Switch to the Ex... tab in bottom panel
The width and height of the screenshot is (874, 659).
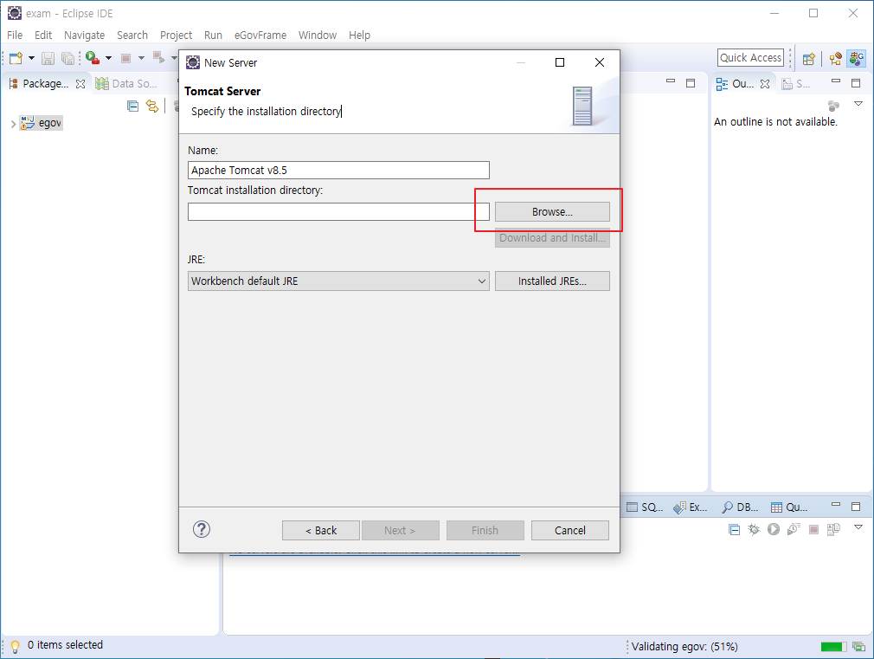[690, 507]
